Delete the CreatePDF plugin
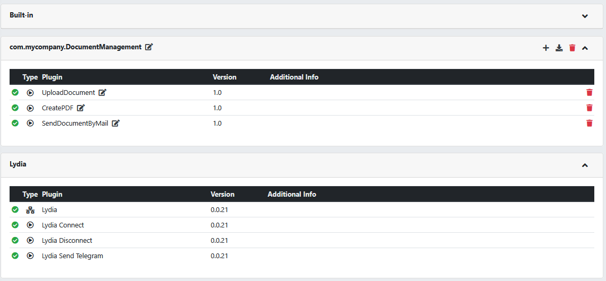 [x=589, y=108]
